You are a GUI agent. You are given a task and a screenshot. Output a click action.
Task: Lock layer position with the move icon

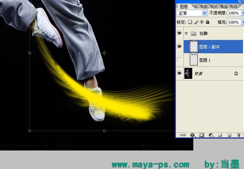click(x=202, y=22)
